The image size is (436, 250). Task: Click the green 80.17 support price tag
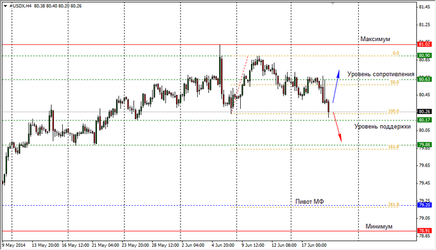click(425, 120)
